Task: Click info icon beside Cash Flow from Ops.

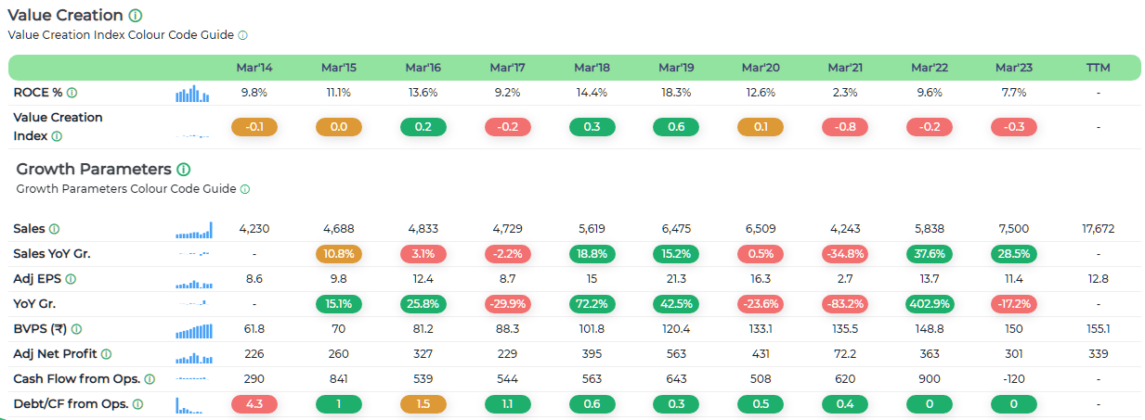Action: (x=150, y=379)
